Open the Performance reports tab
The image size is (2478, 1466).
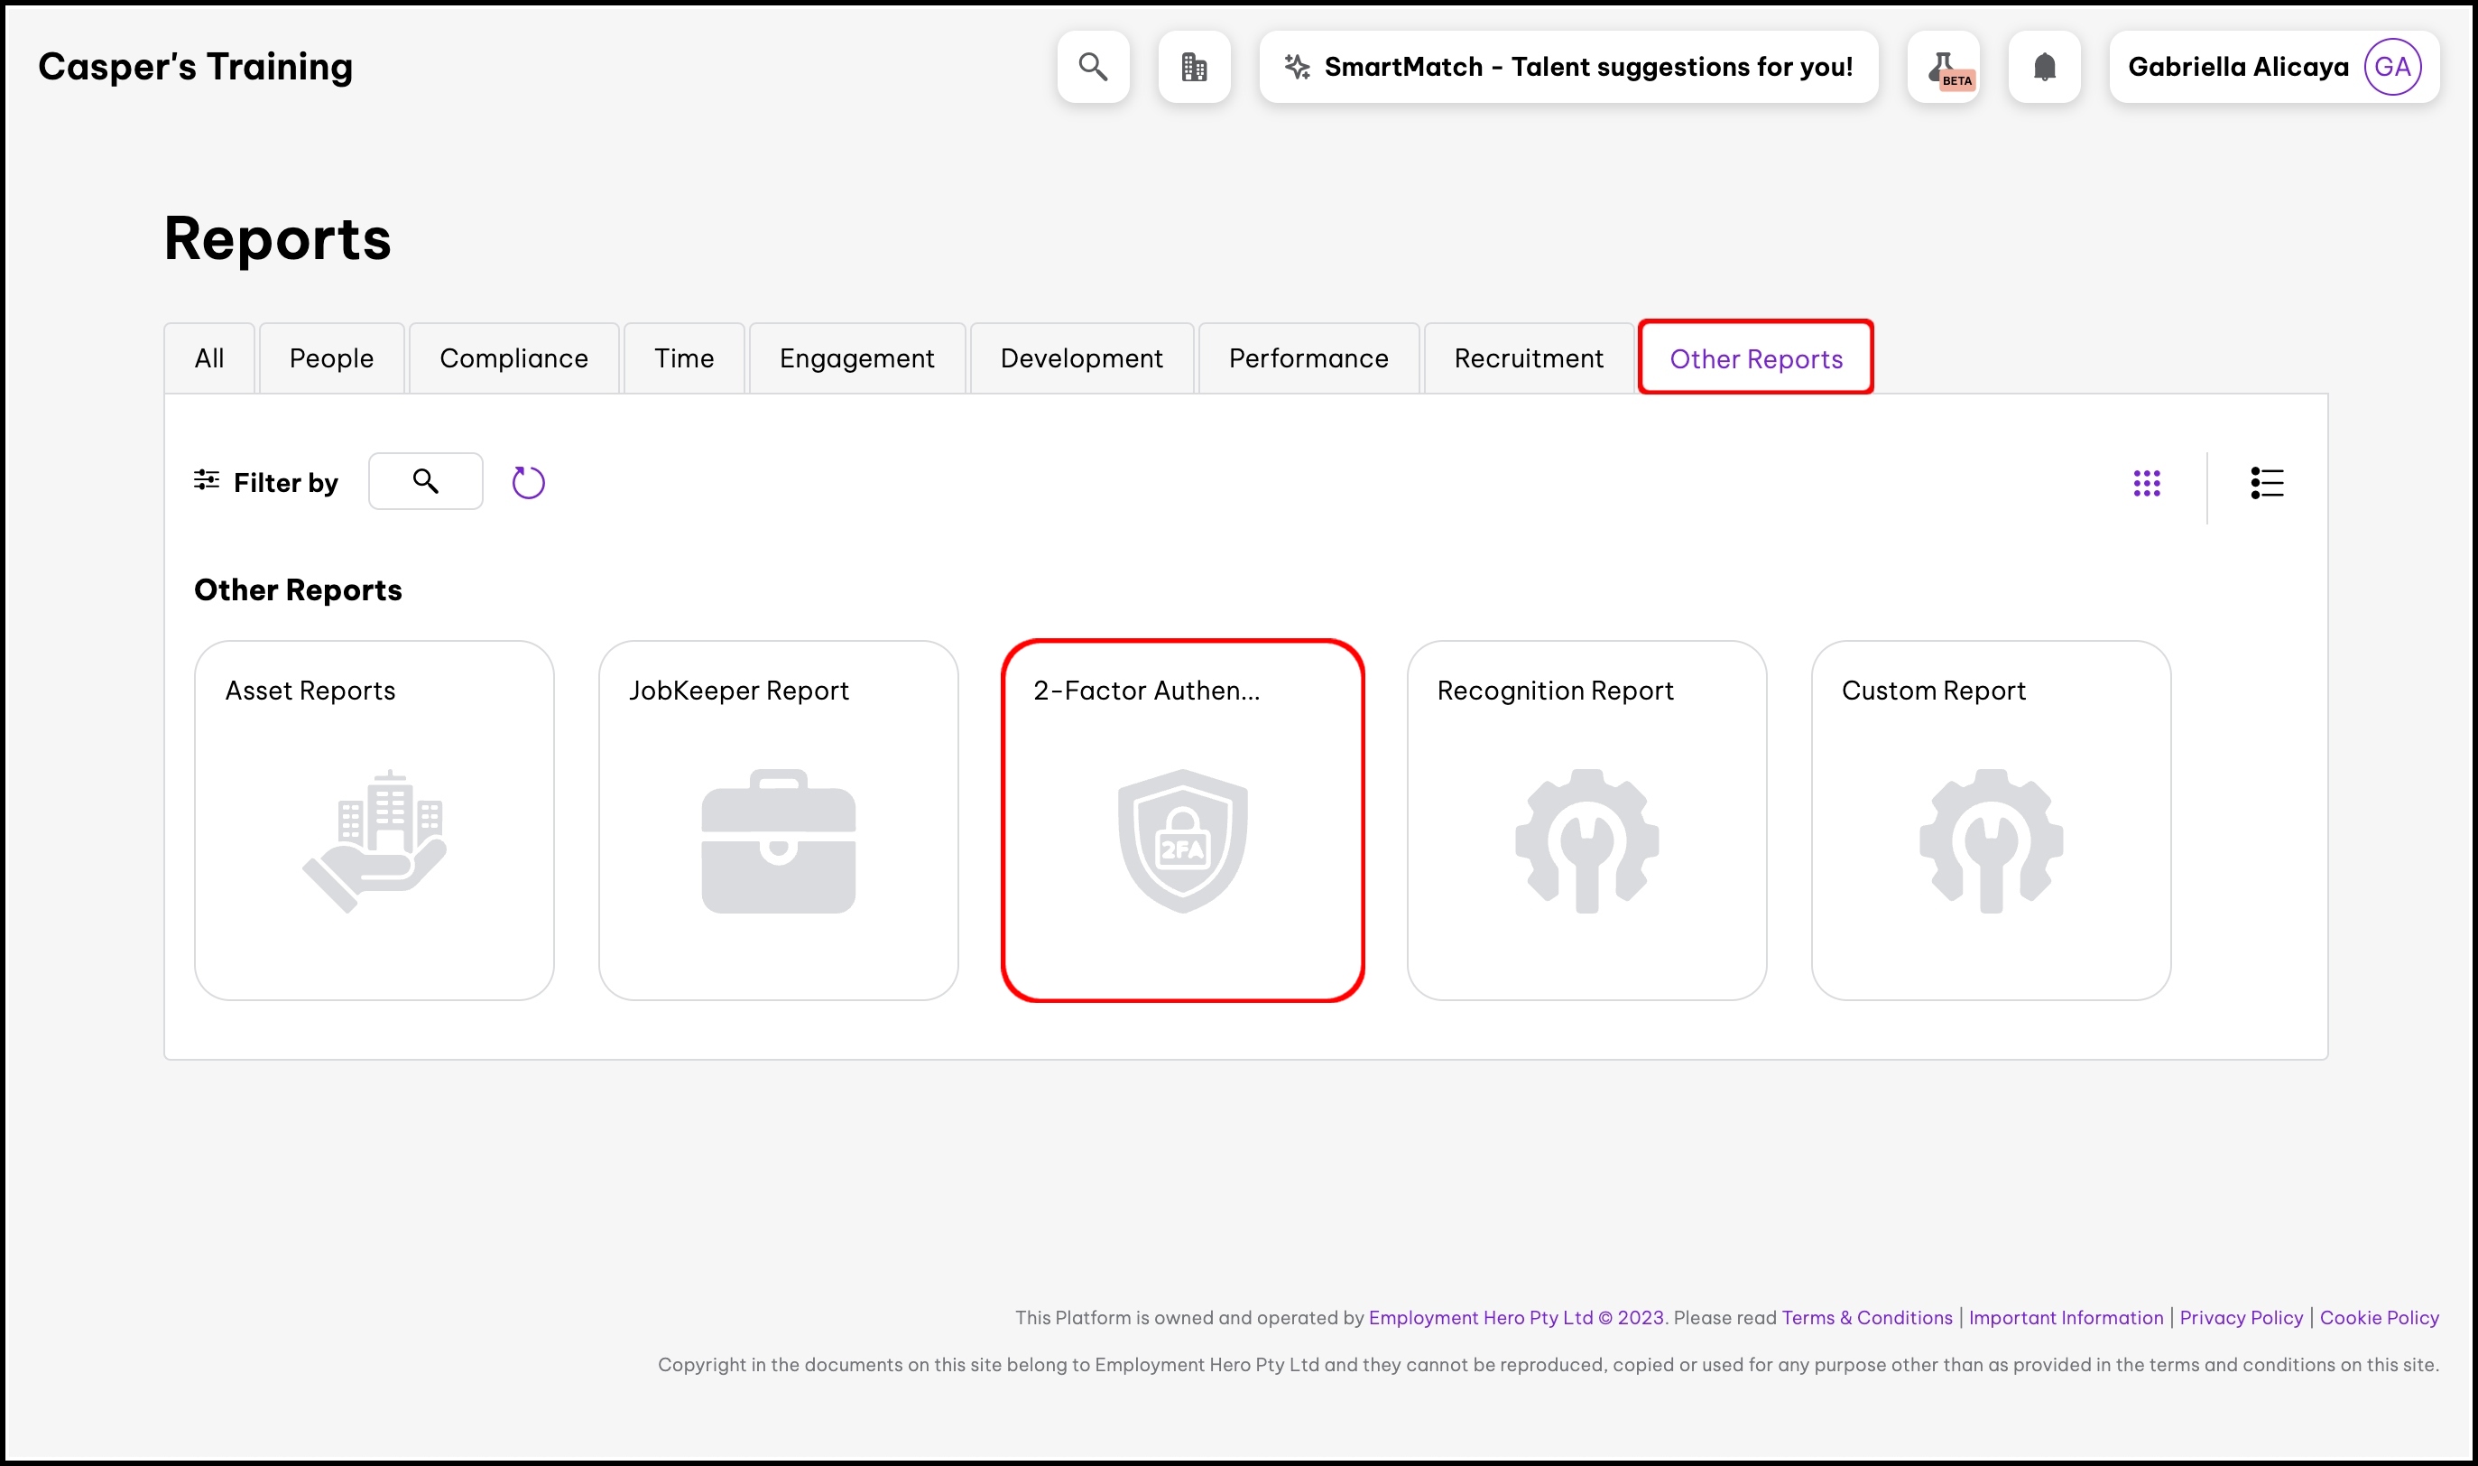point(1308,358)
